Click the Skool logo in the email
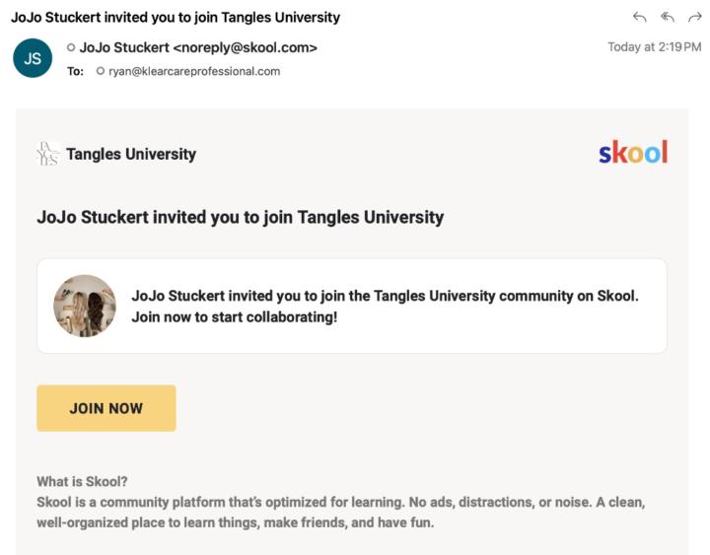 pyautogui.click(x=633, y=152)
